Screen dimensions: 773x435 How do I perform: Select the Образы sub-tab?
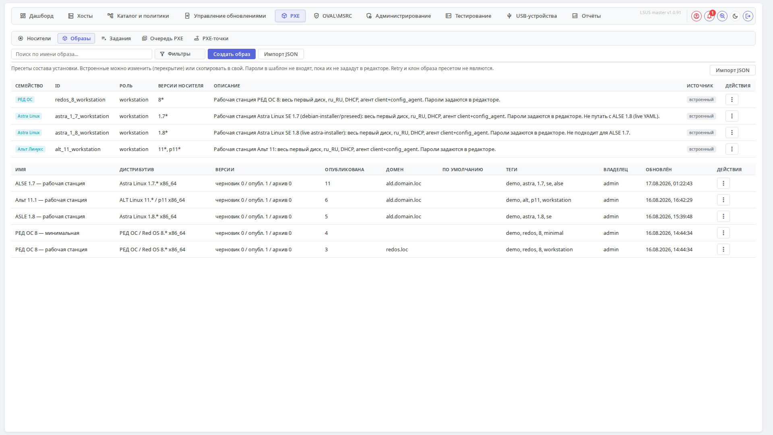pos(76,39)
